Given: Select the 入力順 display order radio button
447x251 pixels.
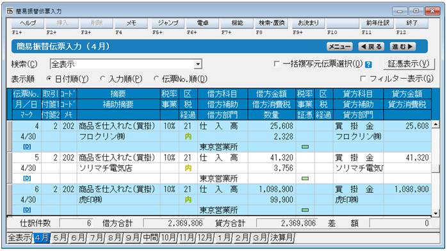Looking at the screenshot, I should [103, 79].
